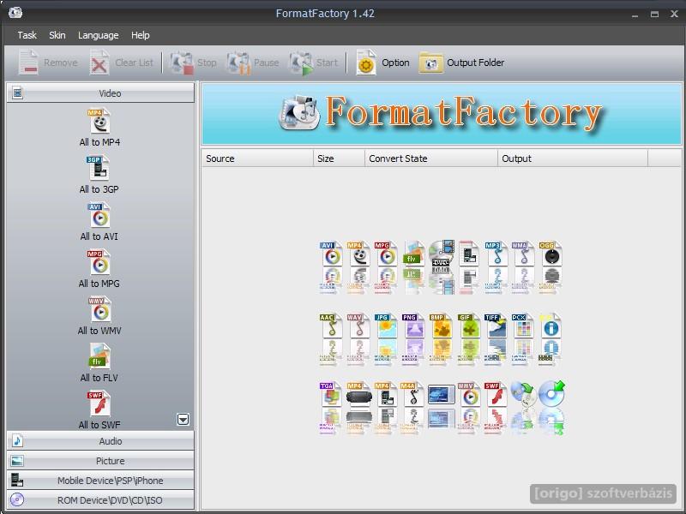Sort by the Output column header
Viewport: 686px width, 514px height.
pyautogui.click(x=573, y=158)
